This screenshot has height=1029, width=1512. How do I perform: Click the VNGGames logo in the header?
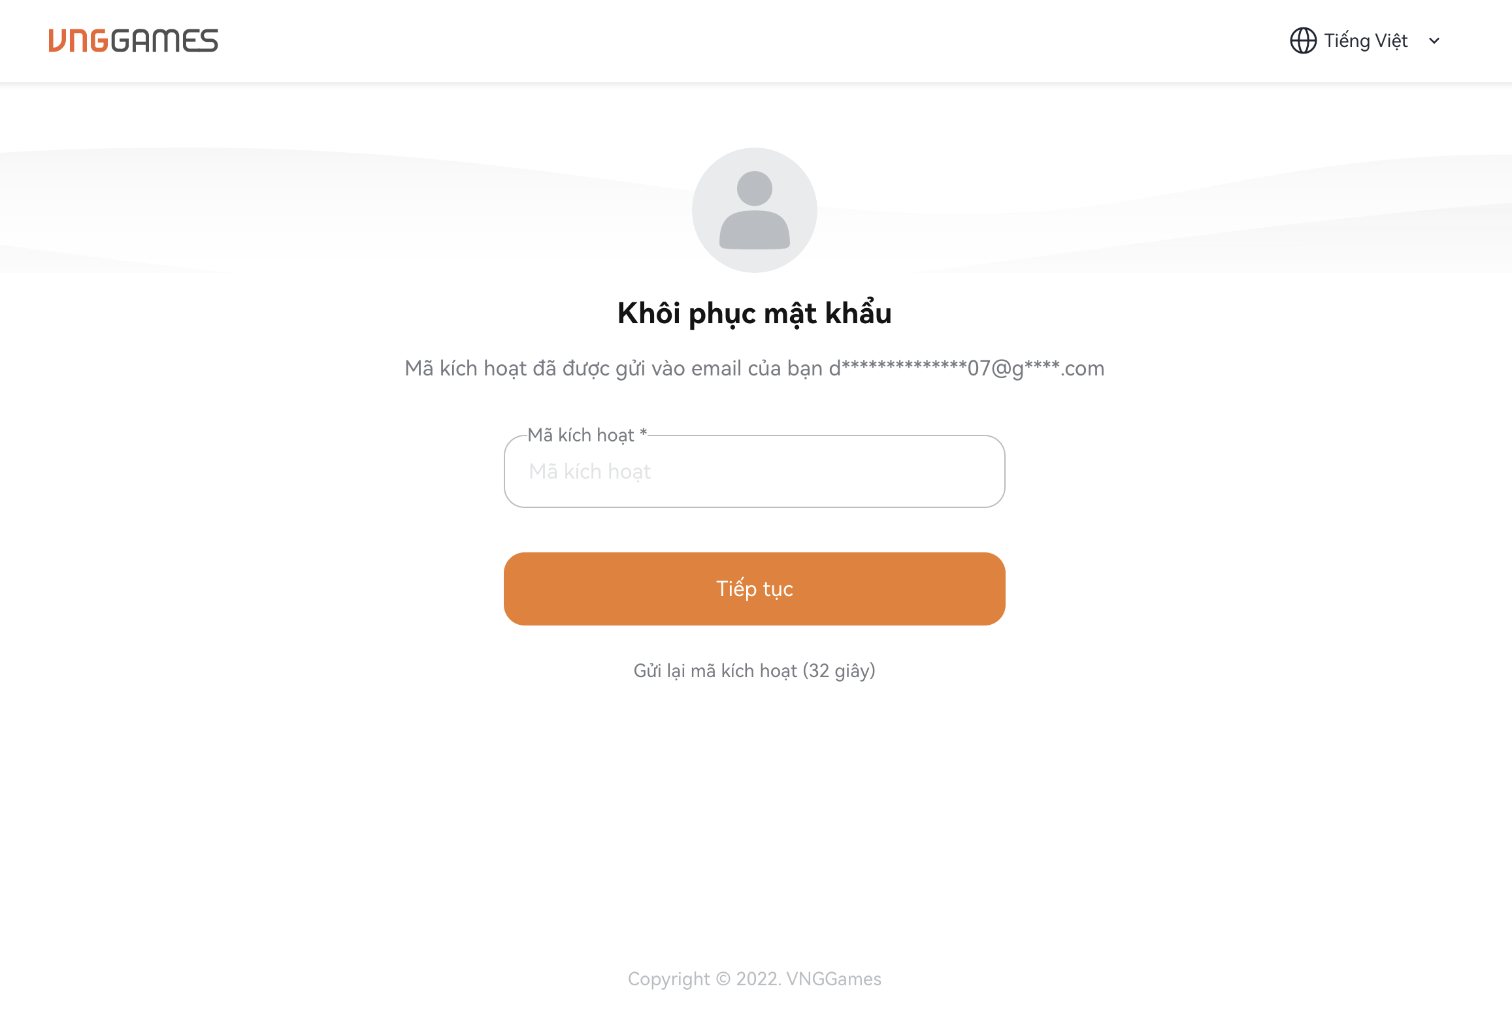[133, 40]
